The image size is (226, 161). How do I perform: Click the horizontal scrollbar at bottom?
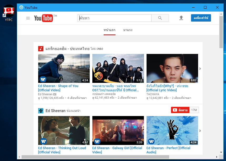point(95,157)
